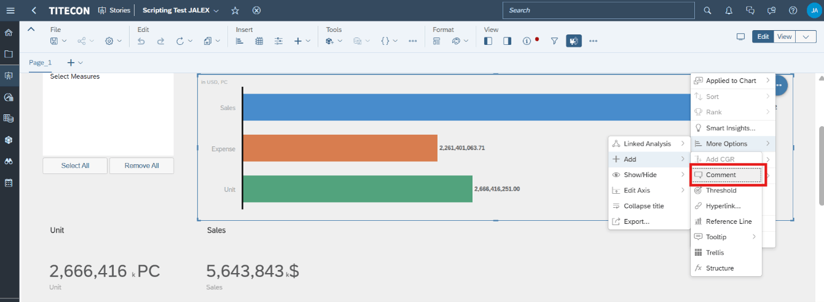Open the binoculars icon in left sidebar
The width and height of the screenshot is (824, 302).
tap(9, 161)
